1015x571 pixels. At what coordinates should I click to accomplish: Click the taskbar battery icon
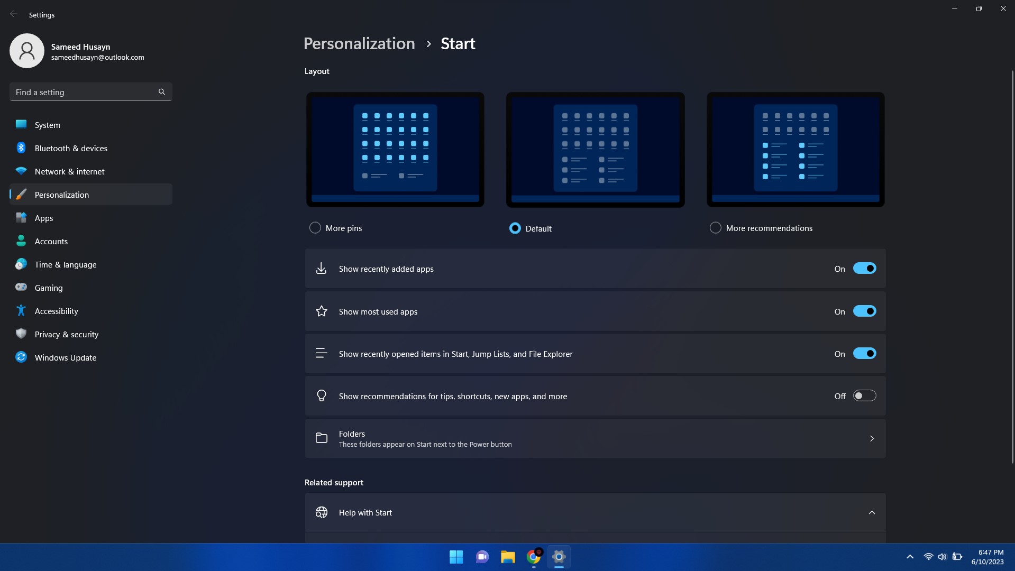(957, 557)
